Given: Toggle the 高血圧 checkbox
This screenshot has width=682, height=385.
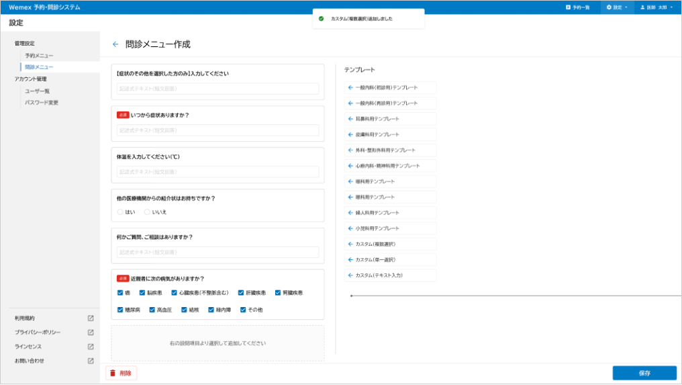Looking at the screenshot, I should 152,310.
